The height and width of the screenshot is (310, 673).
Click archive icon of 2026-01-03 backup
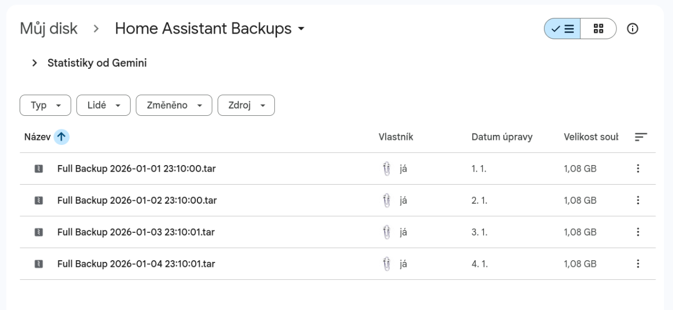[x=39, y=232]
